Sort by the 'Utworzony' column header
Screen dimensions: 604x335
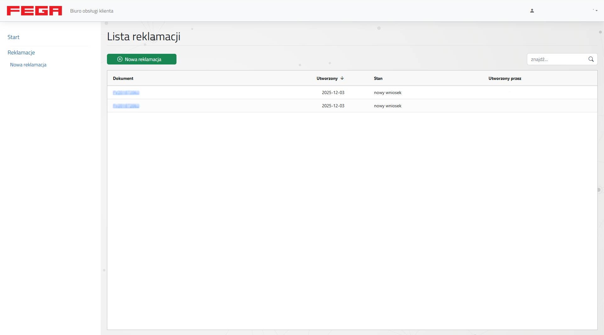[x=327, y=78]
